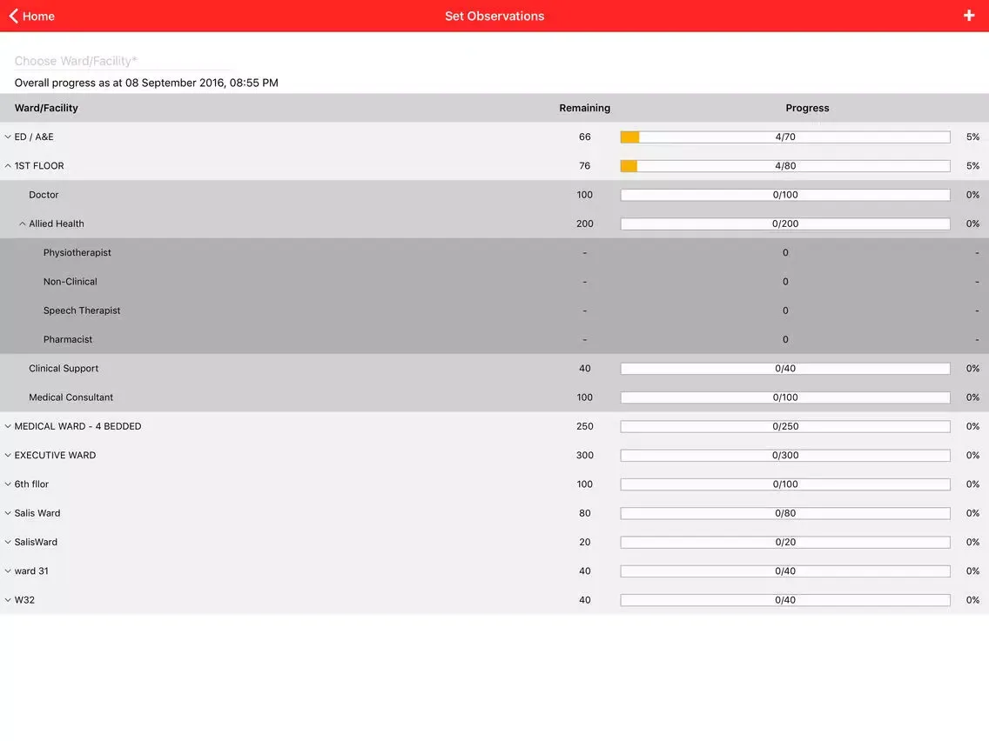
Task: Click remaining value 66 for ED / A&E
Action: (x=585, y=137)
